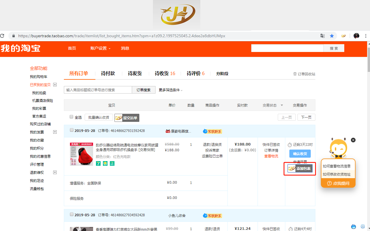Image resolution: width=370 pixels, height=231 pixels.
Task: Click 确认收货 for the massager order
Action: 300,154
